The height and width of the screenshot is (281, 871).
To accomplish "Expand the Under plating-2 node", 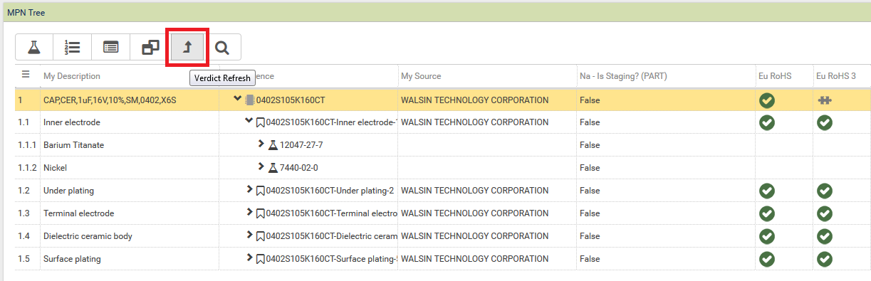I will pos(250,190).
